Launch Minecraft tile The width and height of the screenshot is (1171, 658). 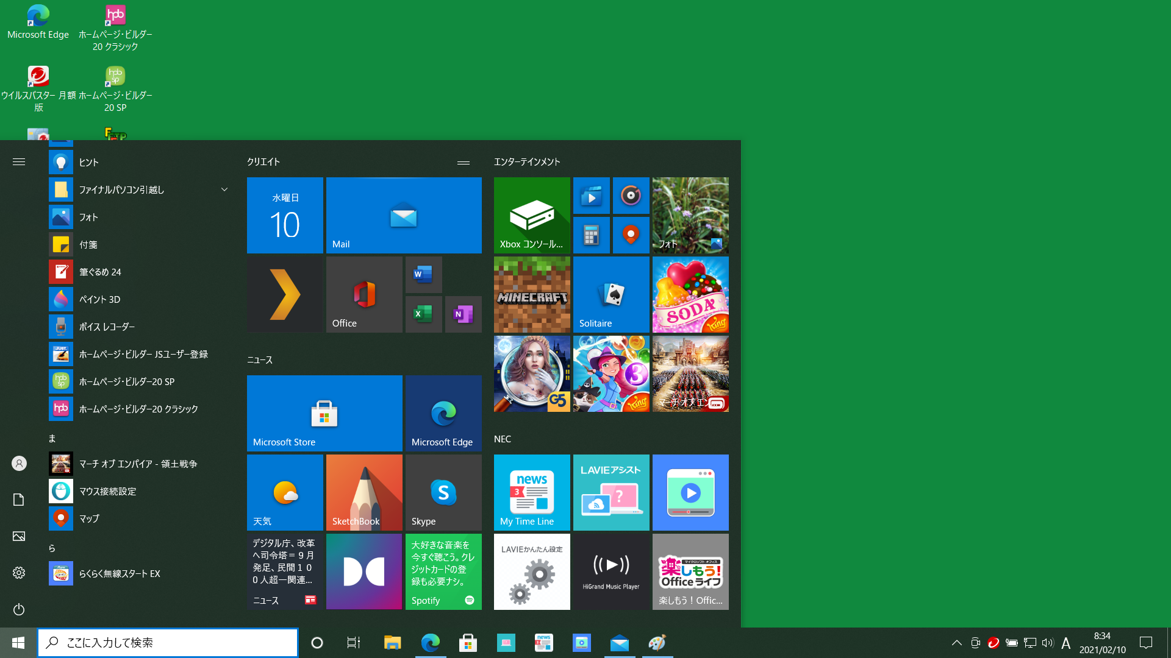coord(532,294)
